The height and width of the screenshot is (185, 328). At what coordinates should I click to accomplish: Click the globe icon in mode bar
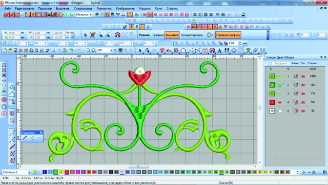click(209, 35)
